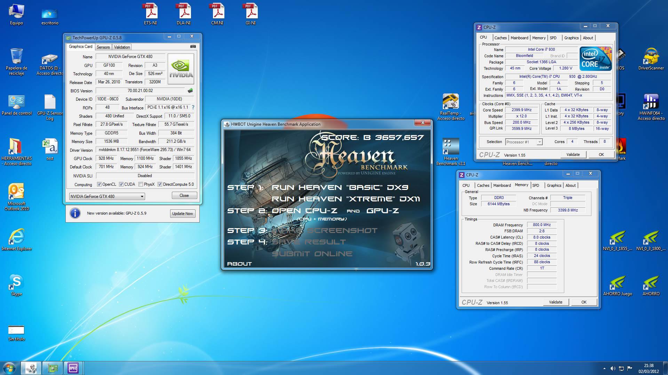Click the Save Result step in Heaven
Screen dimensions: 668x375
[x=309, y=242]
